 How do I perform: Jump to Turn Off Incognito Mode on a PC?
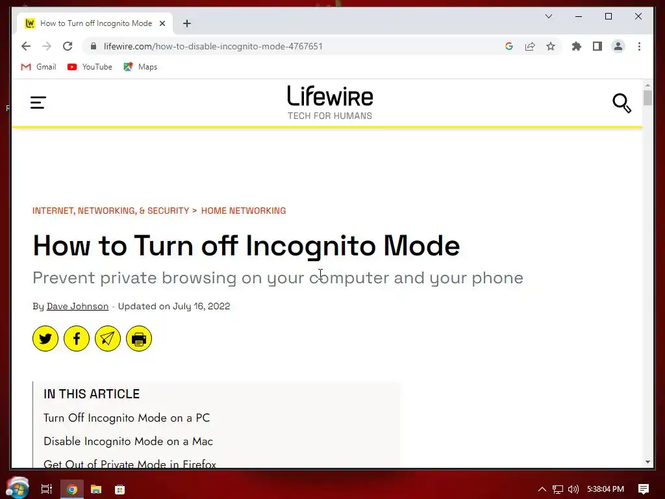point(127,418)
